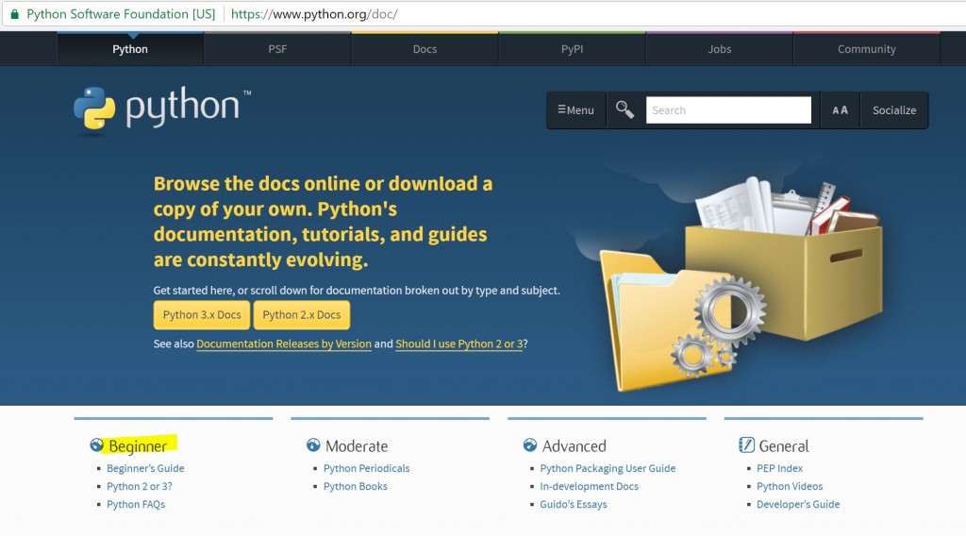This screenshot has width=966, height=536.
Task: Click the Moderate section heading
Action: click(357, 445)
